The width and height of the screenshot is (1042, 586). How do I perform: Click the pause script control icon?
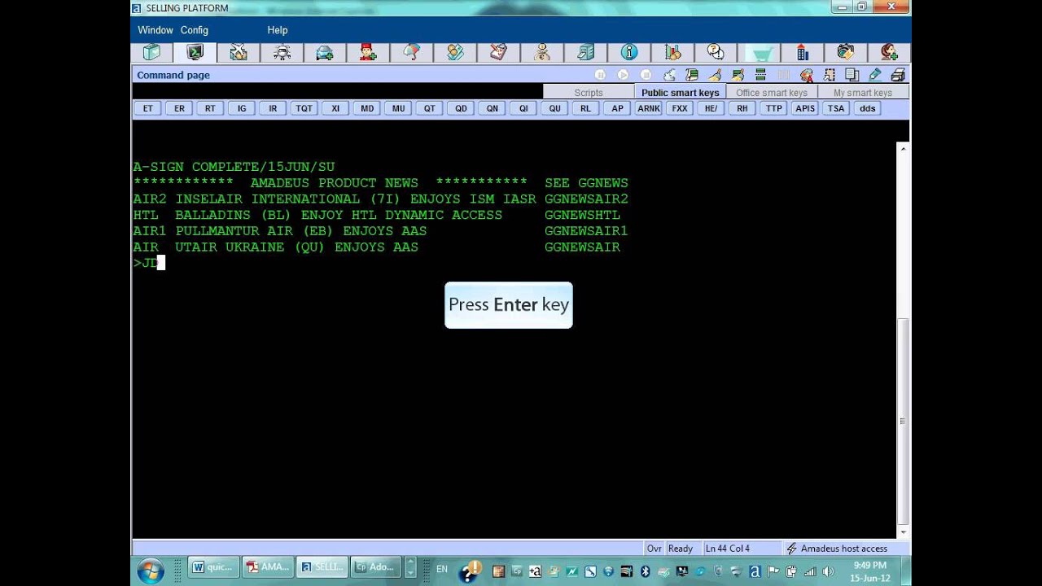click(x=600, y=75)
